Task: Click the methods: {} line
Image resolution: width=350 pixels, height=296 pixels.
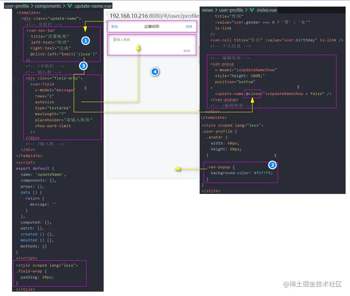Action: click(x=34, y=246)
